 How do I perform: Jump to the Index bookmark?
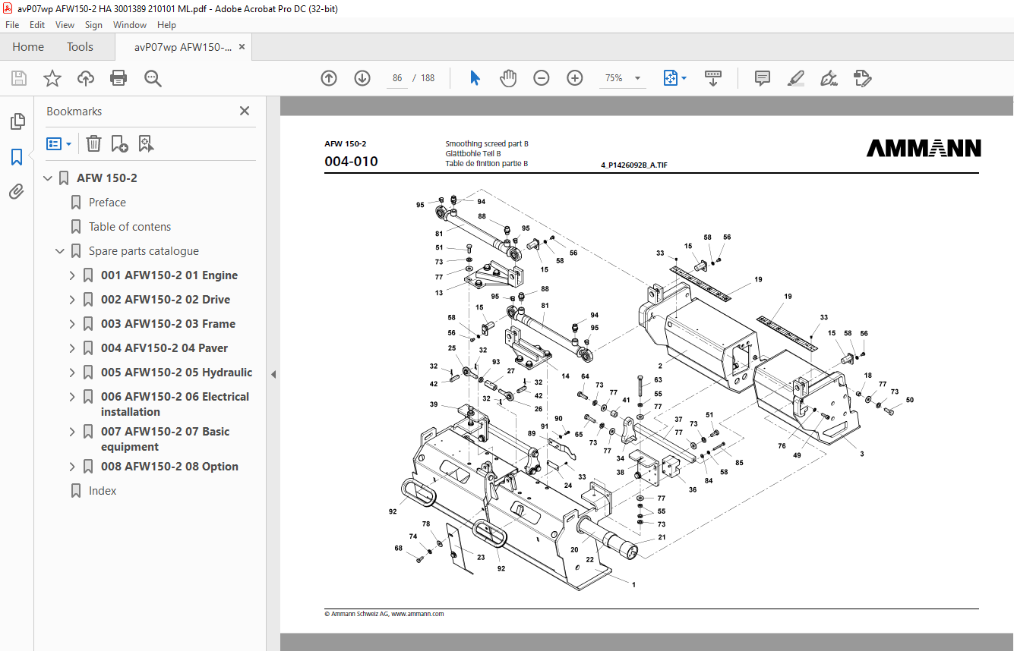[103, 491]
